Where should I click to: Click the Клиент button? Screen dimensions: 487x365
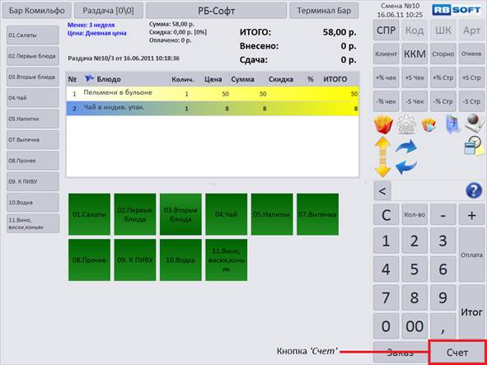tap(386, 54)
